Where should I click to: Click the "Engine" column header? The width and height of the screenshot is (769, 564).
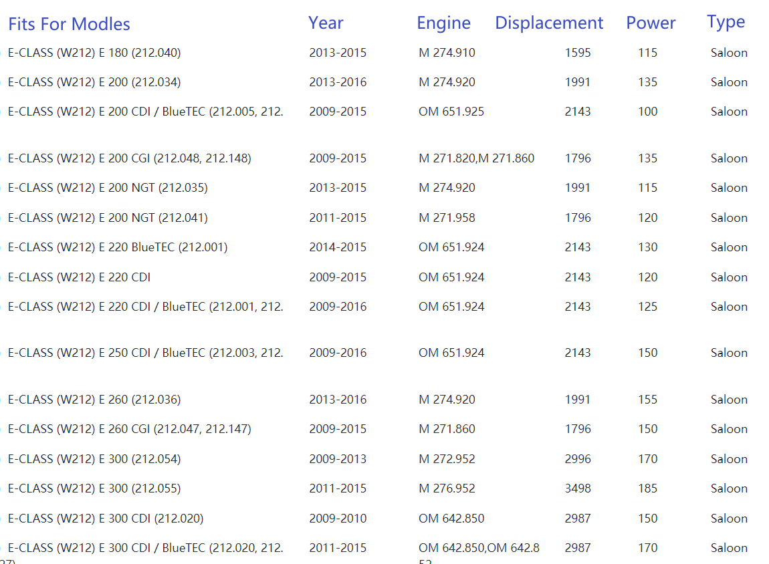[443, 23]
